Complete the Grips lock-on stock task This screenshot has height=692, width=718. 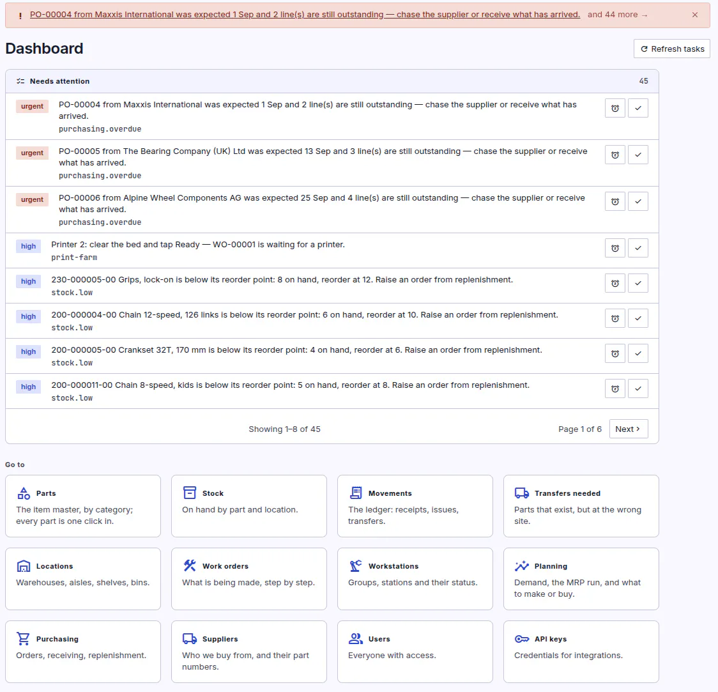coord(638,284)
